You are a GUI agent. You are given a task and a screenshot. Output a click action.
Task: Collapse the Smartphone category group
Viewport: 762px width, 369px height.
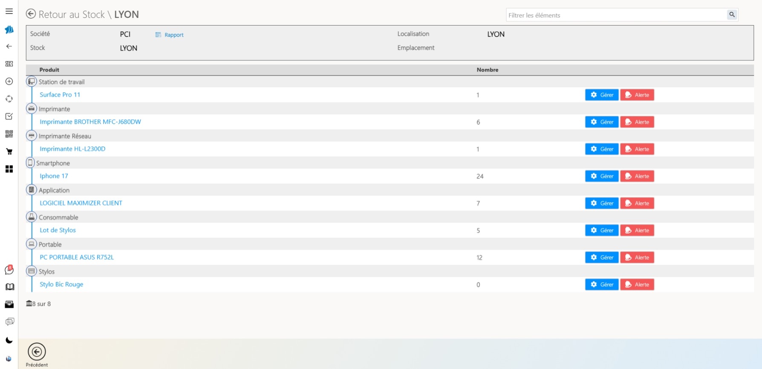(x=30, y=163)
